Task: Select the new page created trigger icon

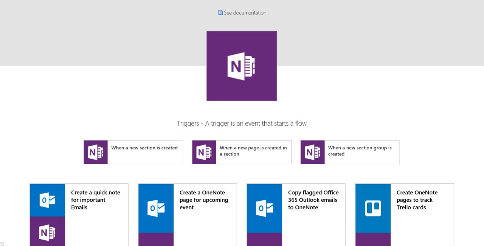Action: point(204,152)
